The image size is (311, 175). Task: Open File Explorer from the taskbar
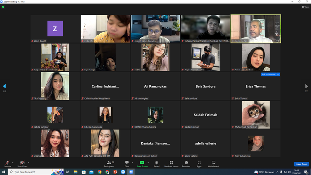coord(75,172)
